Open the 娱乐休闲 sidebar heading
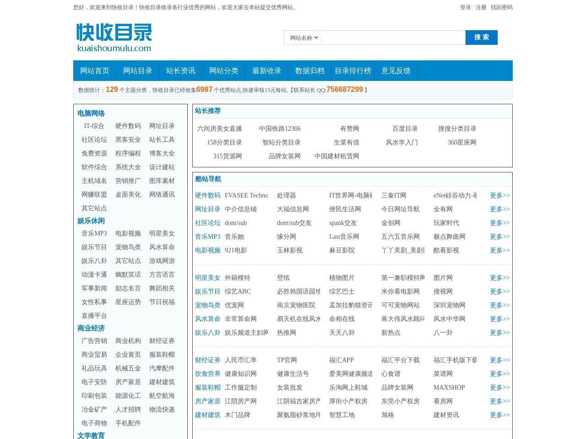 91,221
